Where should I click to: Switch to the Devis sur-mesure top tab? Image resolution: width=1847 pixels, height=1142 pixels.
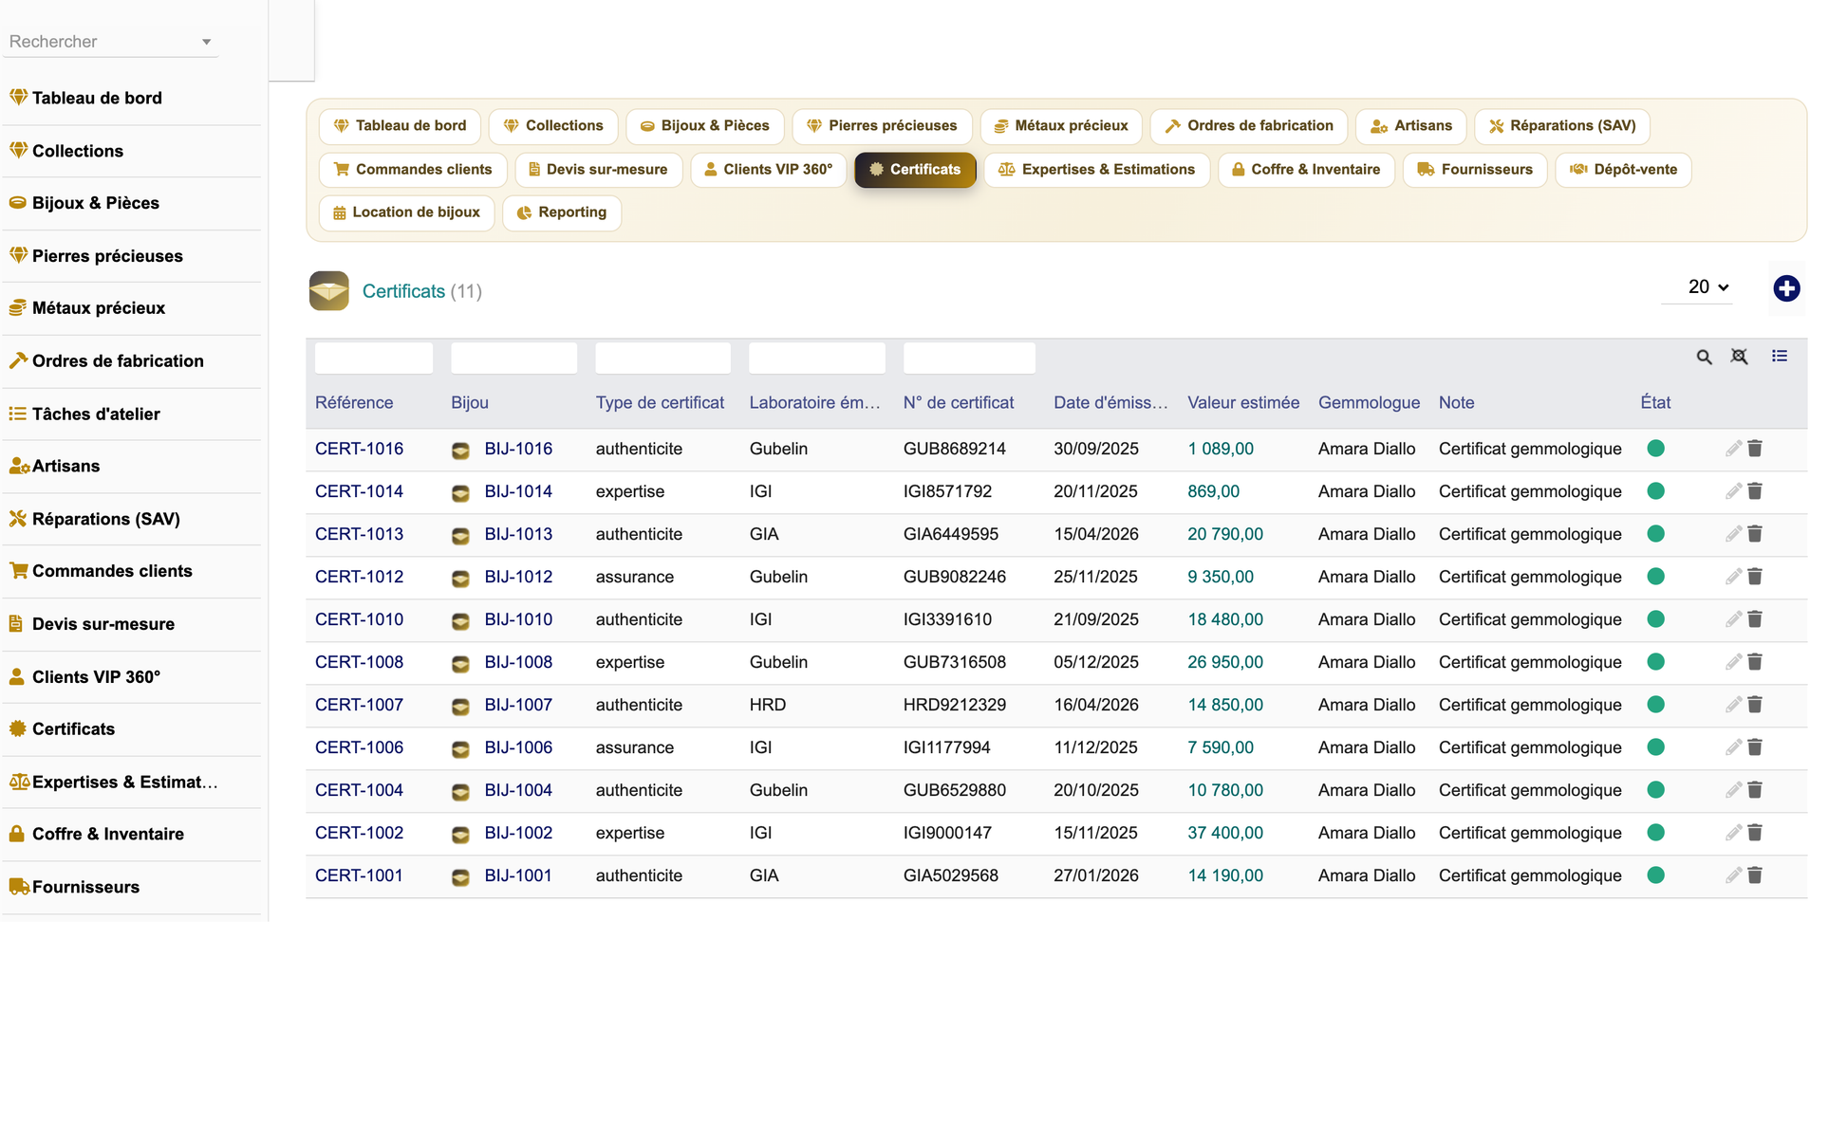coord(599,170)
